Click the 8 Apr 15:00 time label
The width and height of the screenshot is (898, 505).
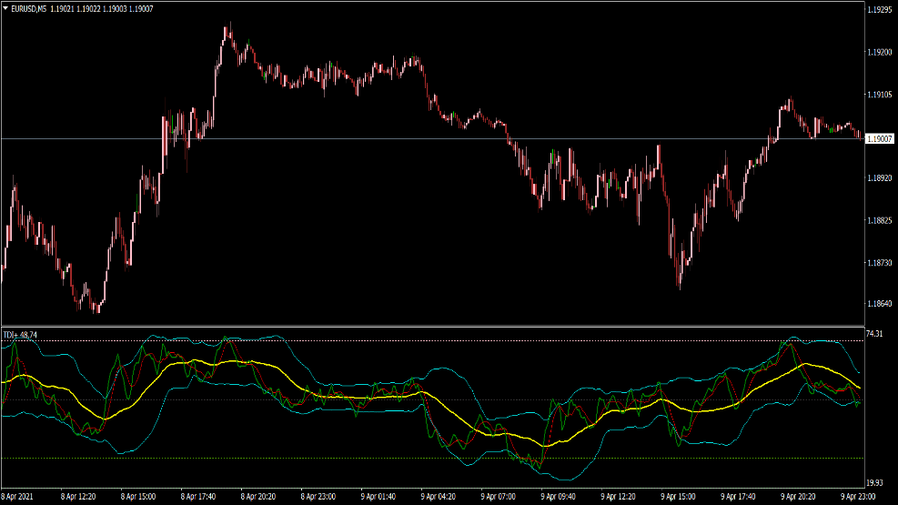[x=138, y=497]
